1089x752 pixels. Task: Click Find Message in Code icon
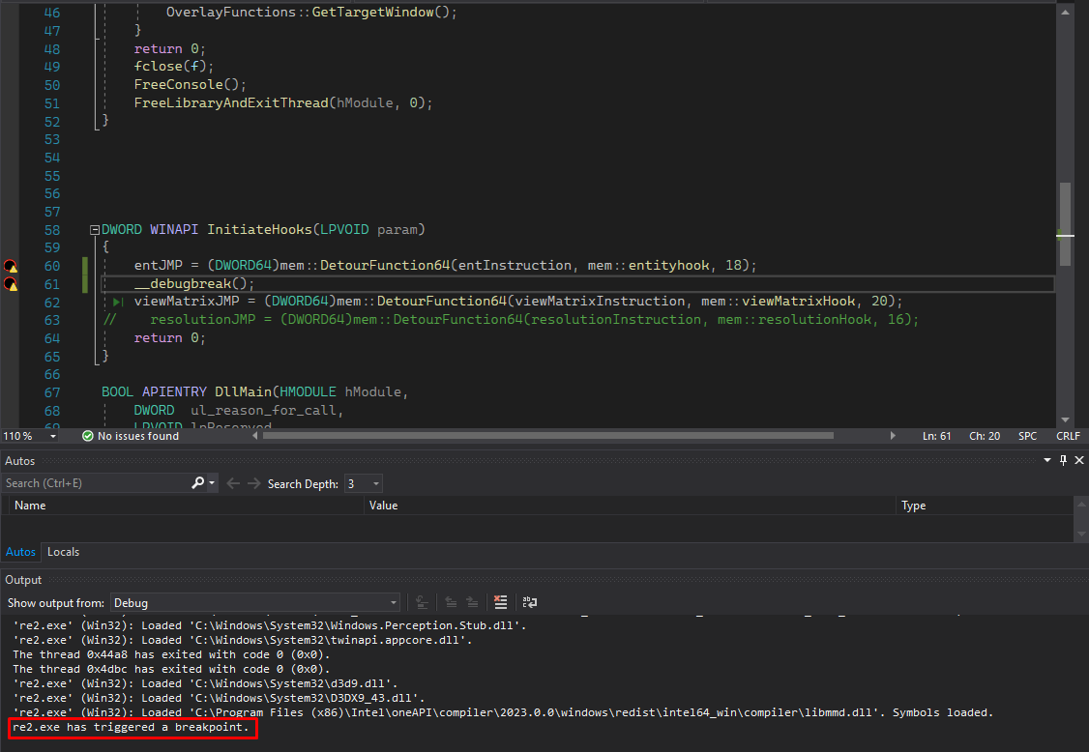422,602
